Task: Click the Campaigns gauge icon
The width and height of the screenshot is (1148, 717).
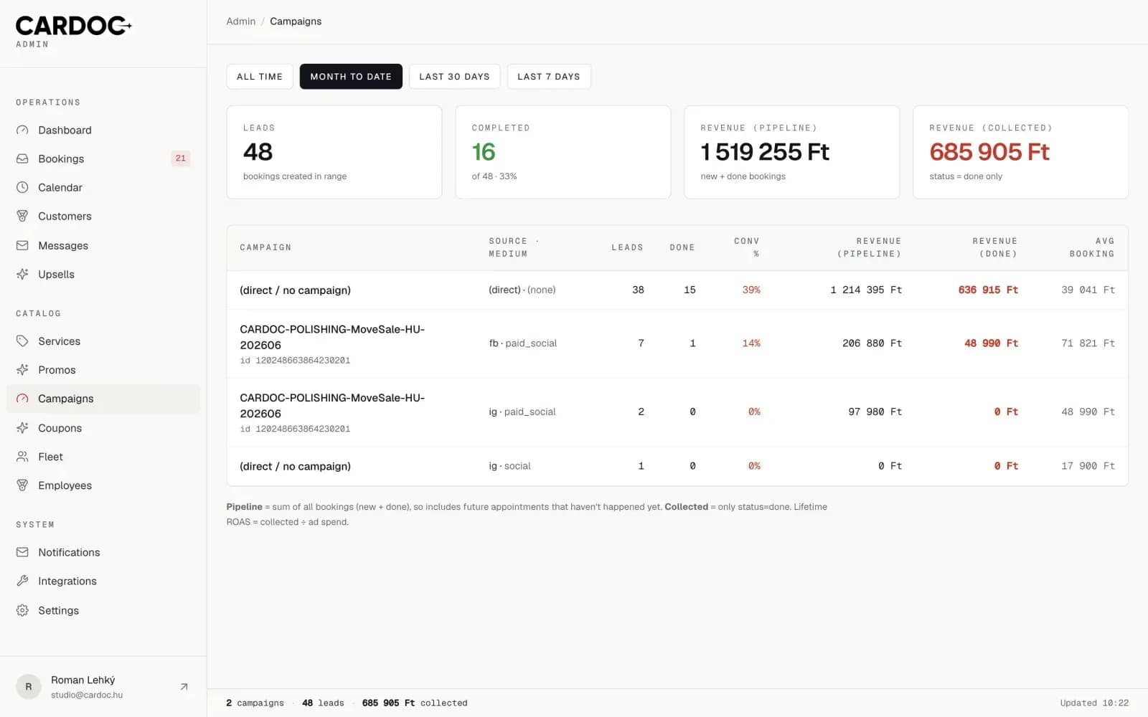Action: coord(22,399)
